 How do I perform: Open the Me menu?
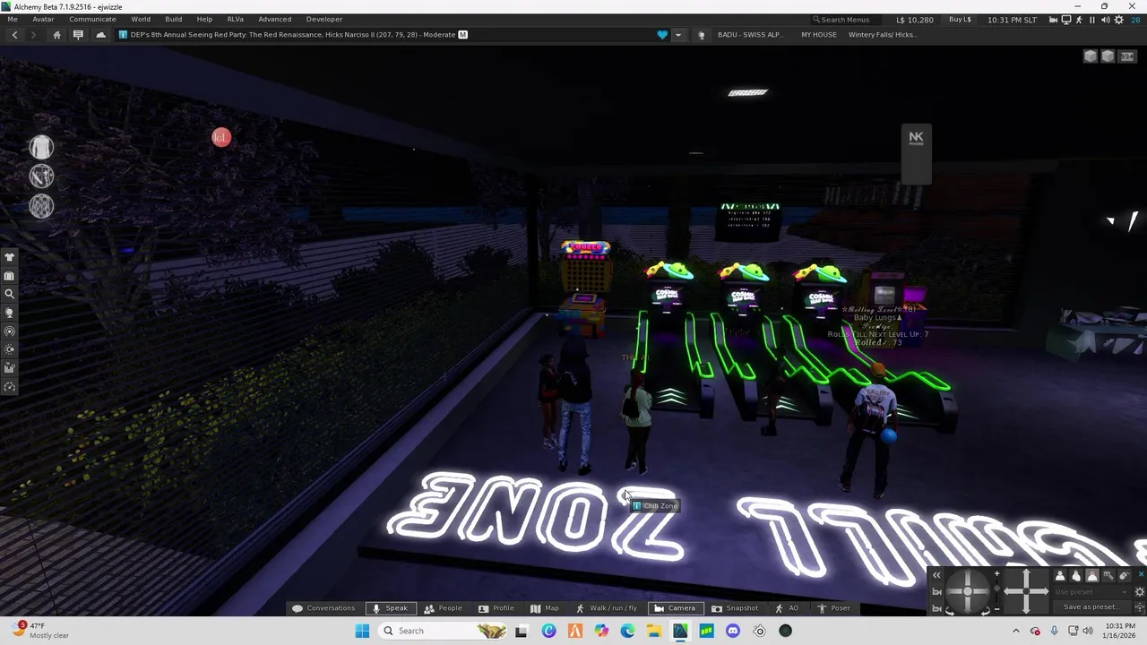(x=13, y=19)
